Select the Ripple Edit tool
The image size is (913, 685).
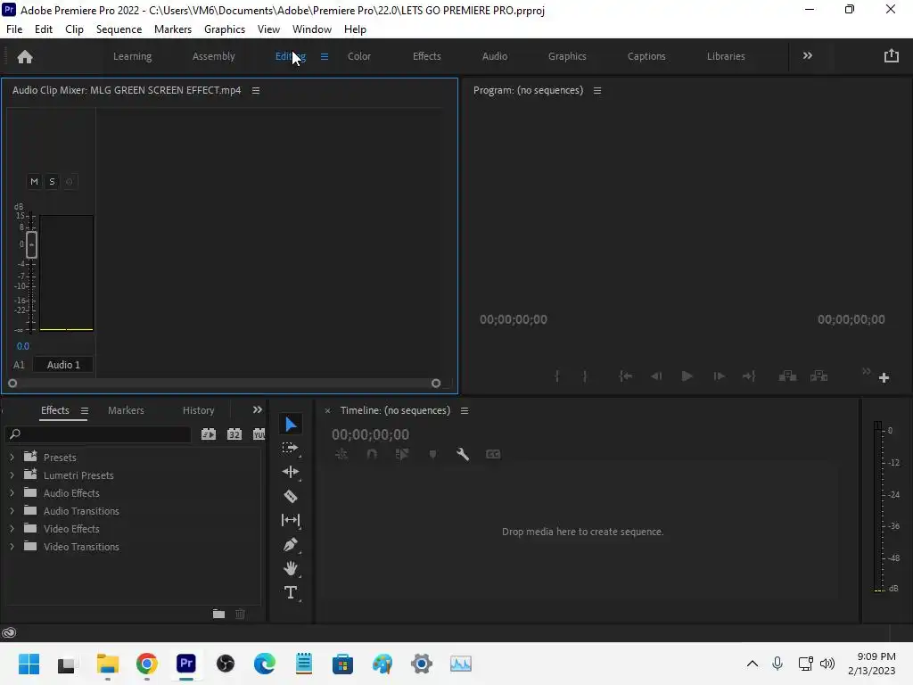click(x=291, y=472)
